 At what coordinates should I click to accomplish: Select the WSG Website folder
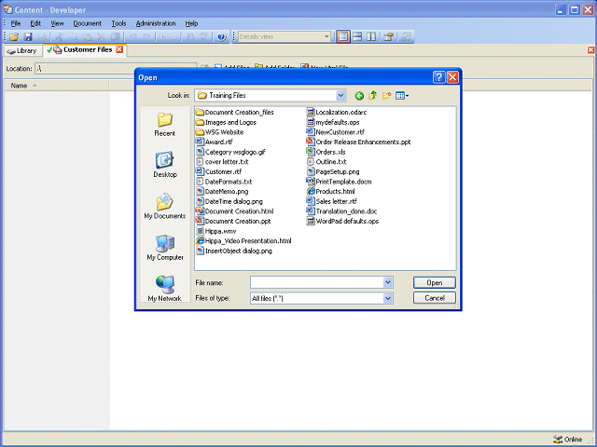220,132
